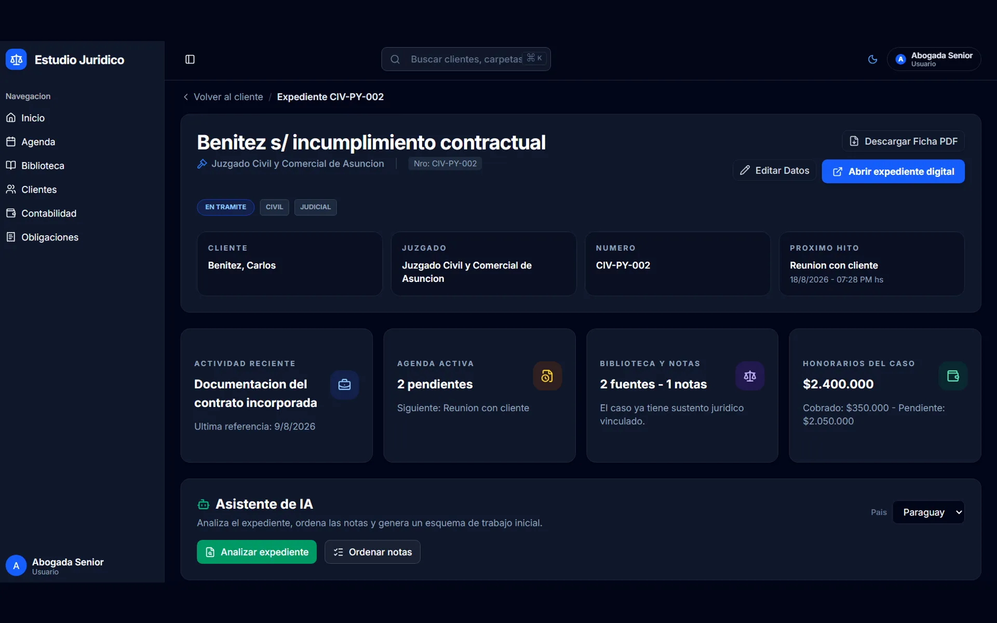
Task: Click Documentacion del contrato incorporada text
Action: click(x=255, y=394)
